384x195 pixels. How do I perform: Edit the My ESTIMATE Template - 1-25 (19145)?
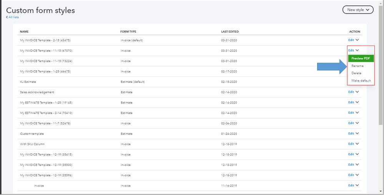[x=351, y=102]
